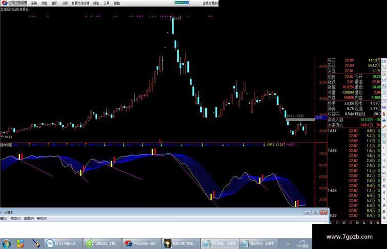Click the 大宗流入 940.2万 row
The image size is (387, 249).
coord(354,125)
